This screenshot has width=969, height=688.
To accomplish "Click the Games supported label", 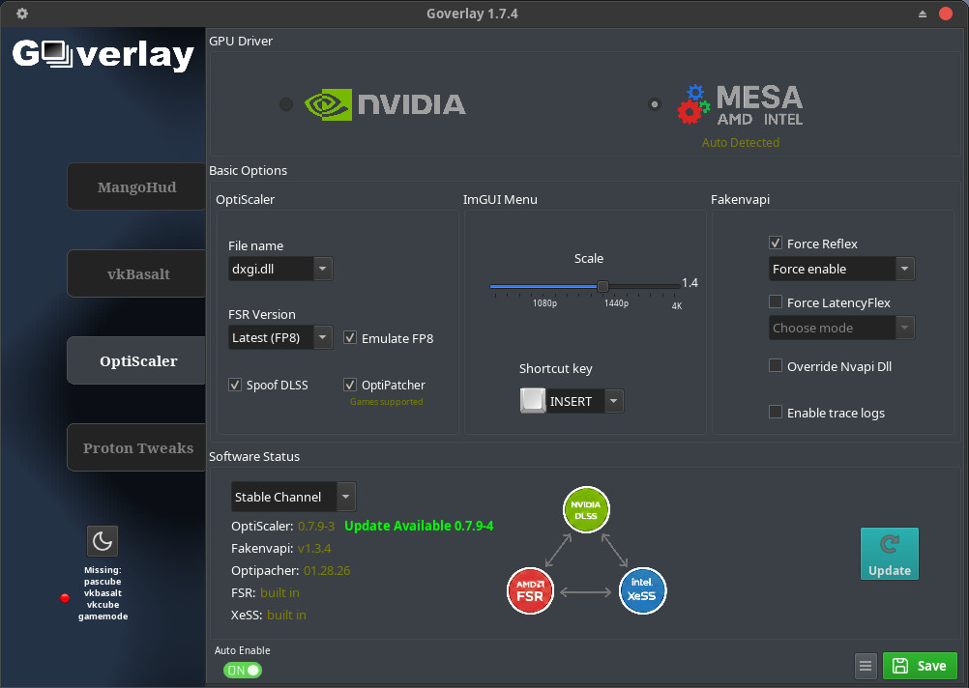I will [x=386, y=401].
